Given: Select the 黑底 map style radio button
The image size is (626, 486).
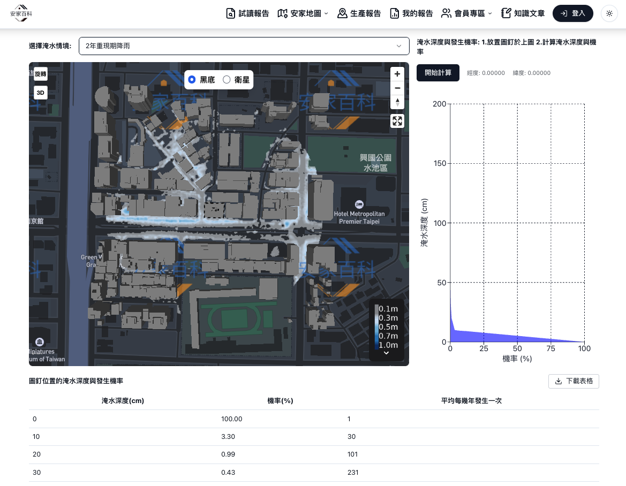Looking at the screenshot, I should click(191, 79).
